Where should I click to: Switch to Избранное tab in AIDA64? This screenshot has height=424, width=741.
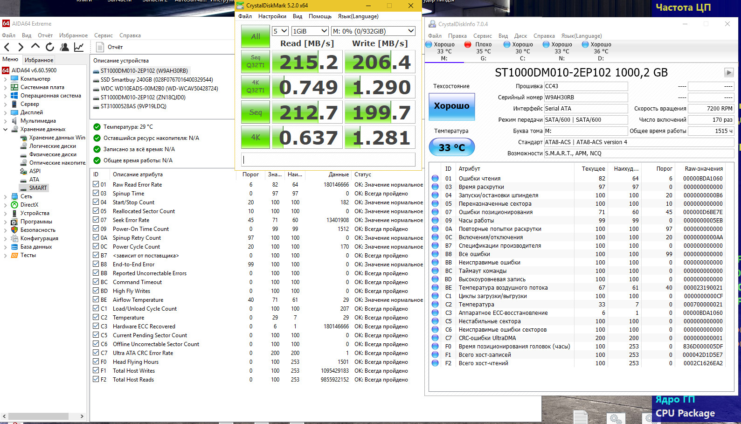(x=39, y=60)
